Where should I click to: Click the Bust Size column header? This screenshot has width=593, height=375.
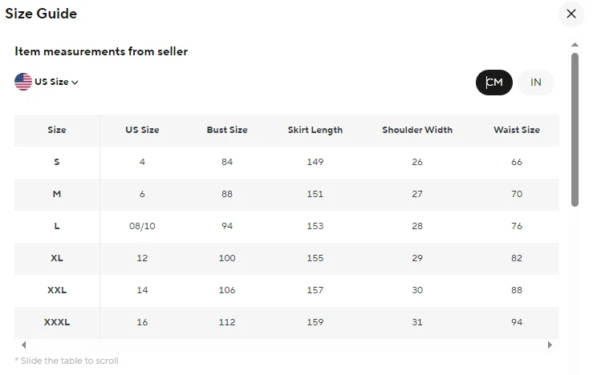(227, 130)
